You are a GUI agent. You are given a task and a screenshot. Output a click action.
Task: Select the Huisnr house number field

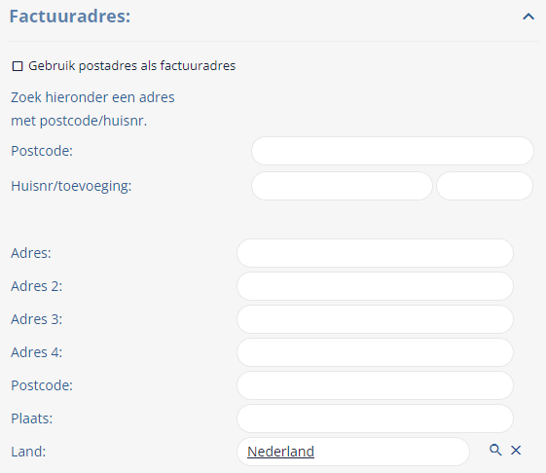[342, 186]
